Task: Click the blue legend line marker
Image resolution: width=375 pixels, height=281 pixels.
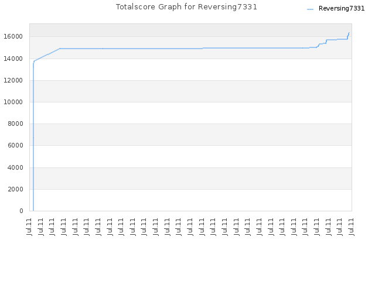Action: (x=310, y=9)
